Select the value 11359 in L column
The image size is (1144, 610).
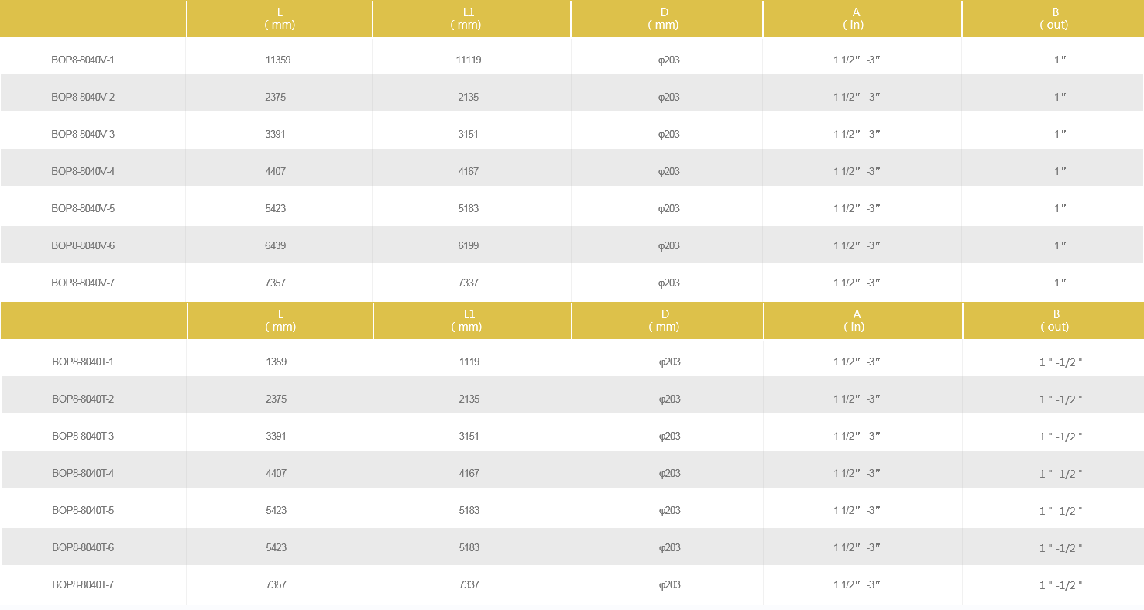tap(278, 60)
